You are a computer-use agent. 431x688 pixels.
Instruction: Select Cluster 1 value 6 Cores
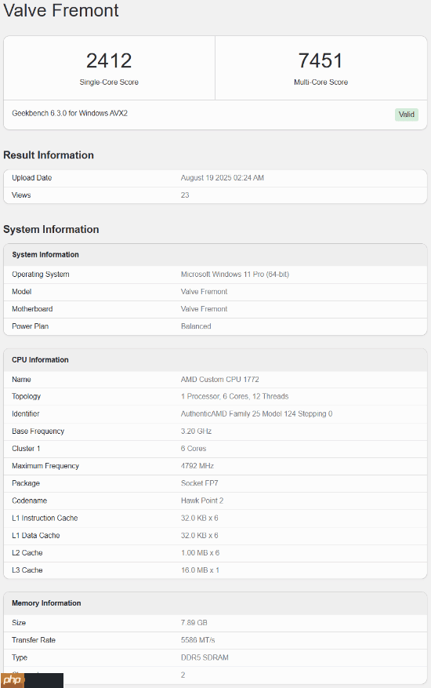[194, 449]
